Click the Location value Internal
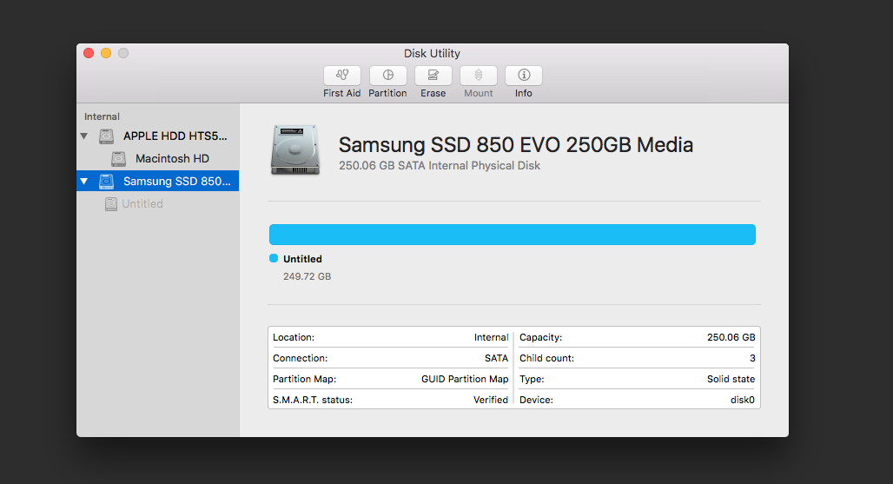893x484 pixels. coord(491,337)
